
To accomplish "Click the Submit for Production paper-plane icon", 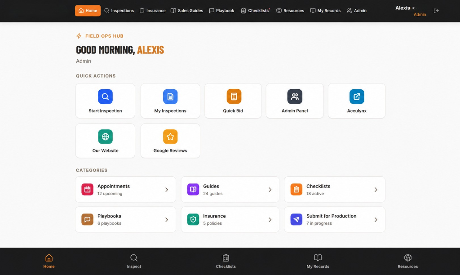I will coord(296,219).
